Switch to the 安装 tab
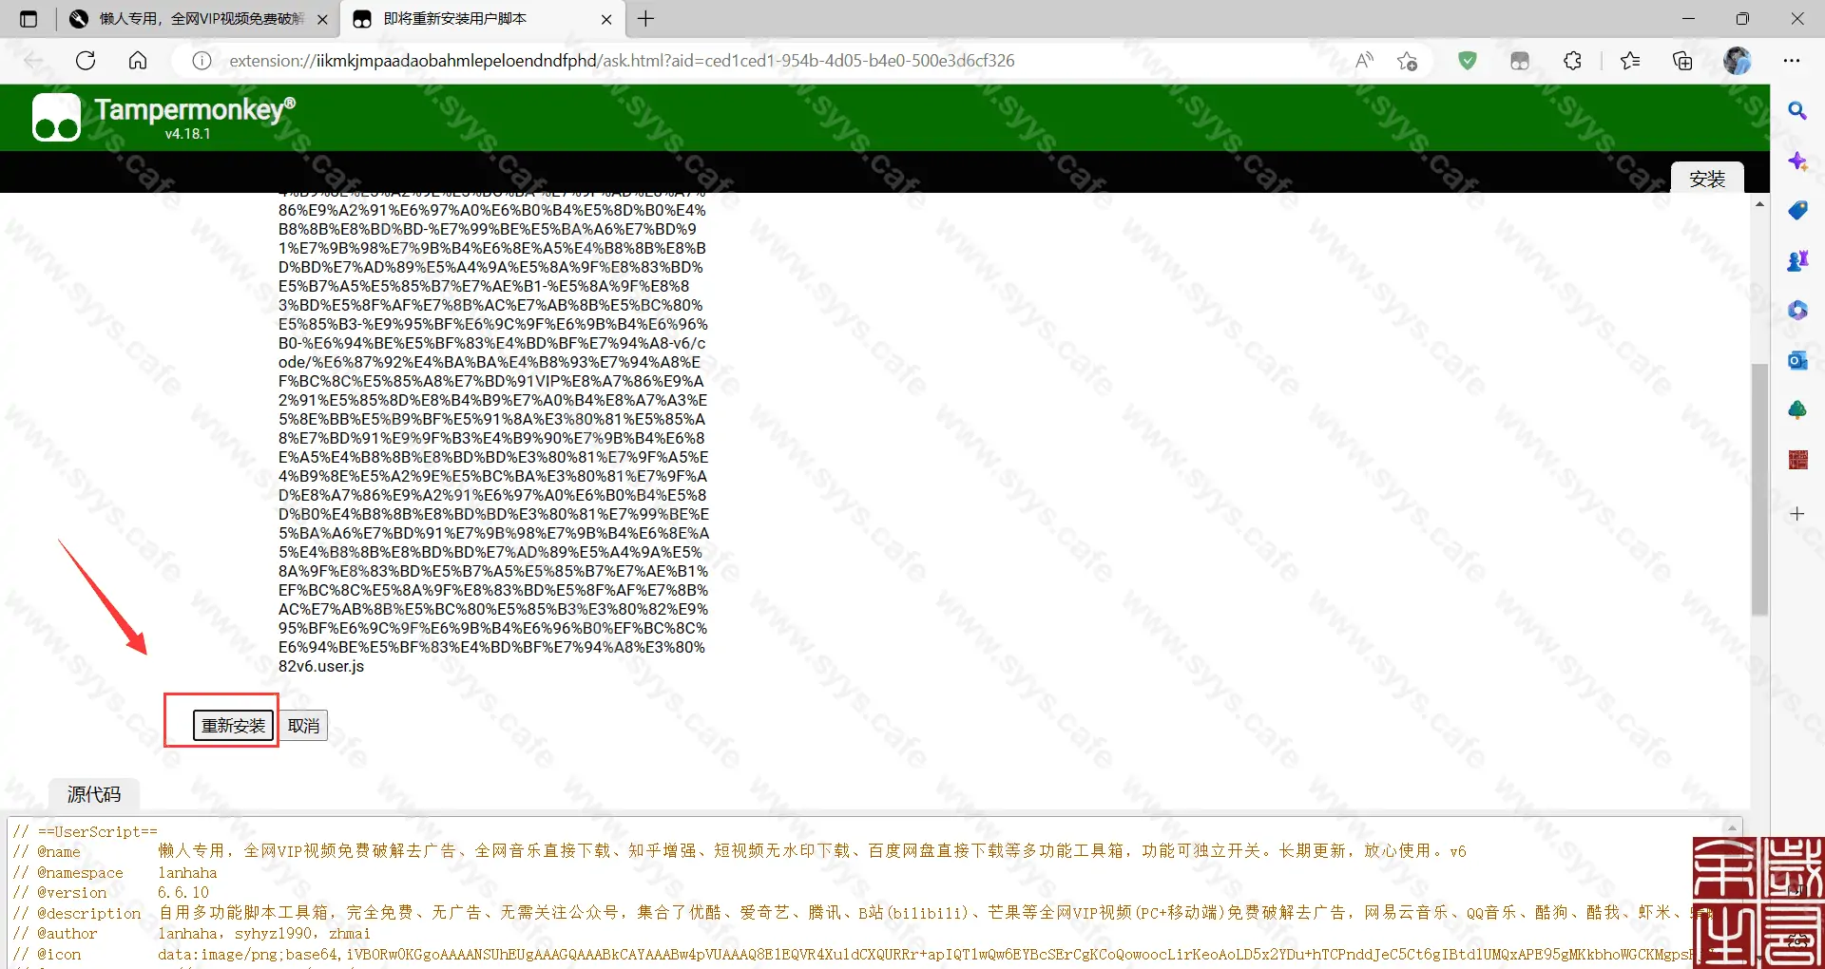 pos(1706,179)
